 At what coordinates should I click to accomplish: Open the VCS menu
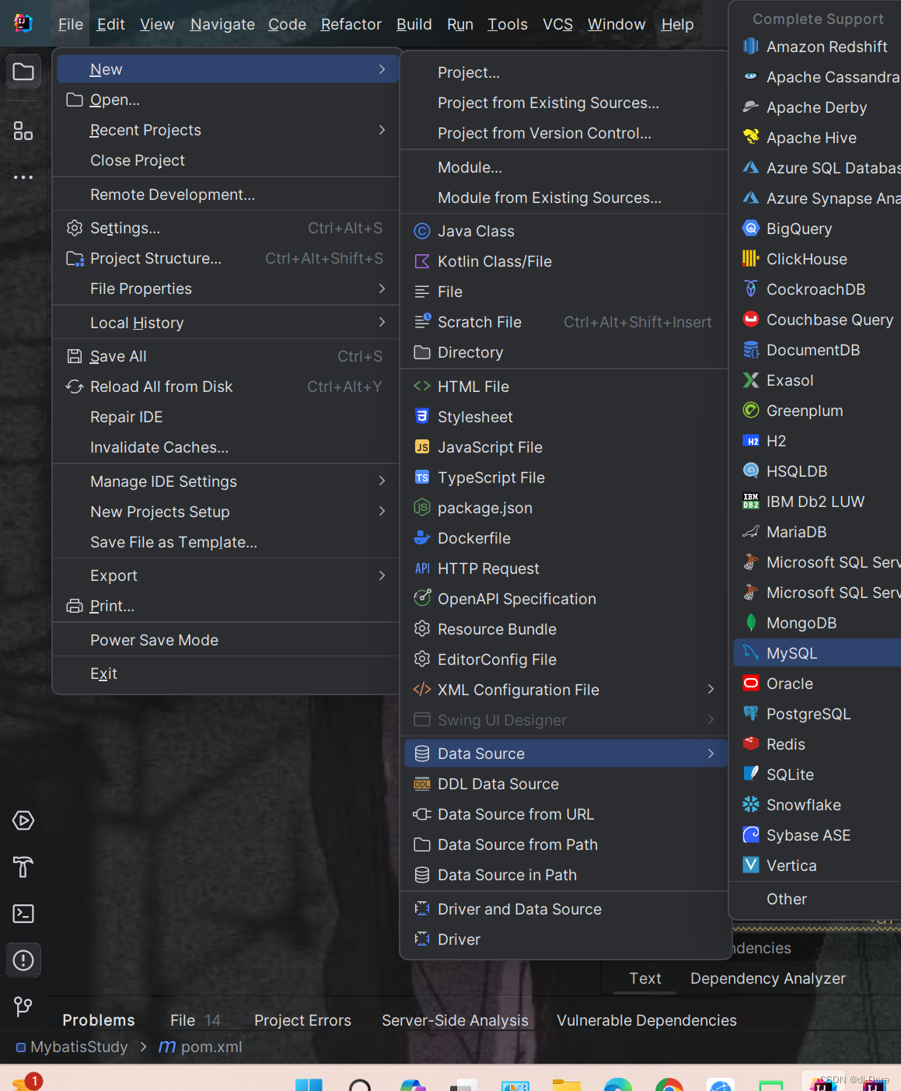(557, 24)
